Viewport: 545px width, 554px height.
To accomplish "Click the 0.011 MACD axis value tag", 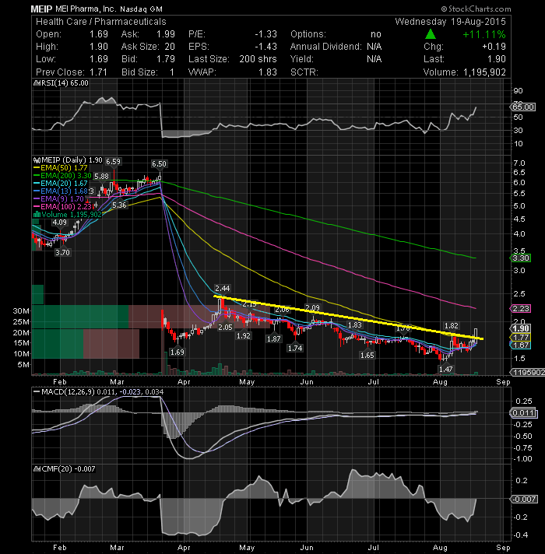I will tap(523, 413).
